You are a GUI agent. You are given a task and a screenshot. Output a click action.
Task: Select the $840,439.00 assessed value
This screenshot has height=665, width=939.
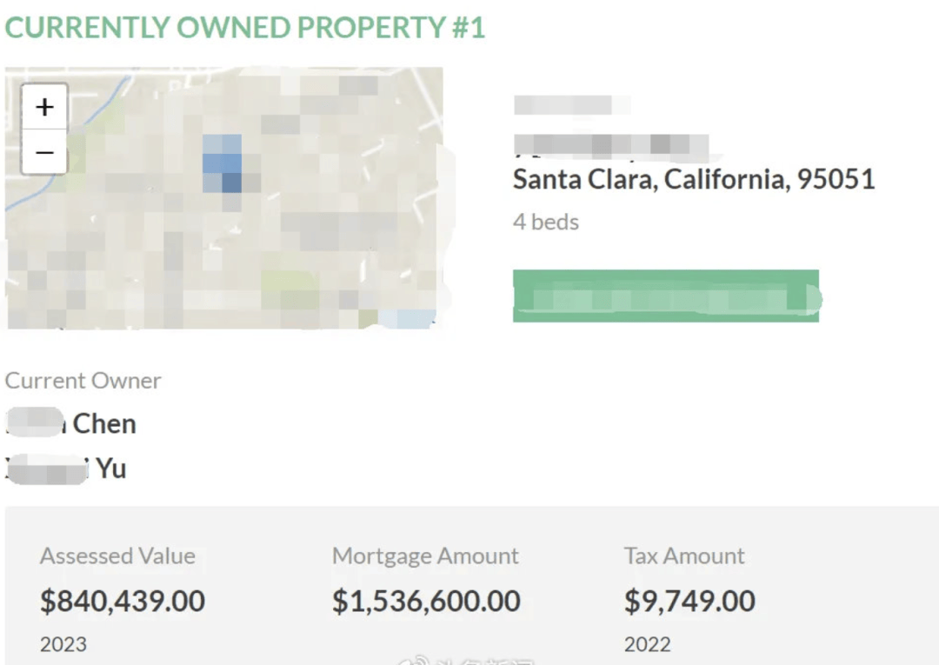[123, 601]
